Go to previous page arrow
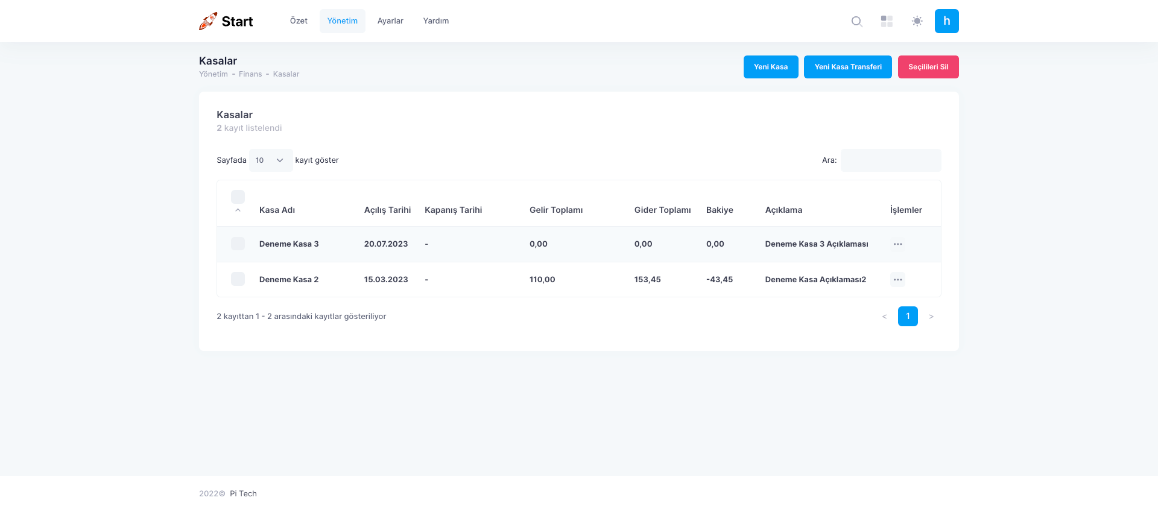Screen dimensions: 1158x512 884,317
